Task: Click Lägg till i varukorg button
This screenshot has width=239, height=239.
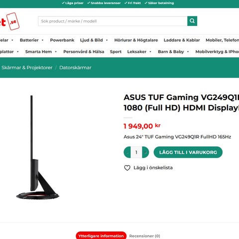Action: [188, 152]
